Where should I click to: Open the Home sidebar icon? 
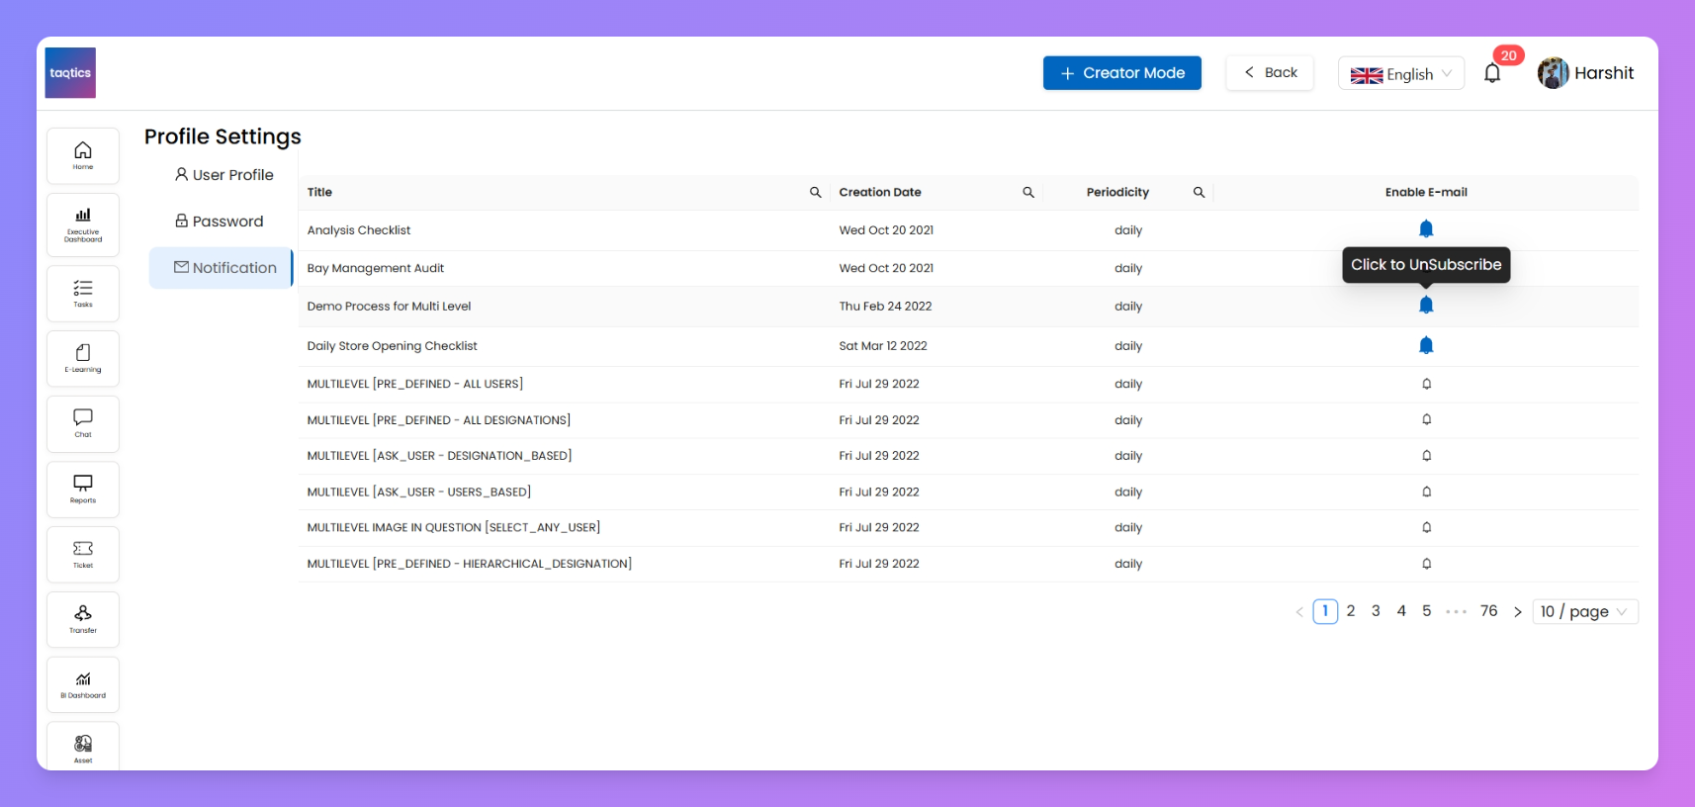tap(83, 155)
